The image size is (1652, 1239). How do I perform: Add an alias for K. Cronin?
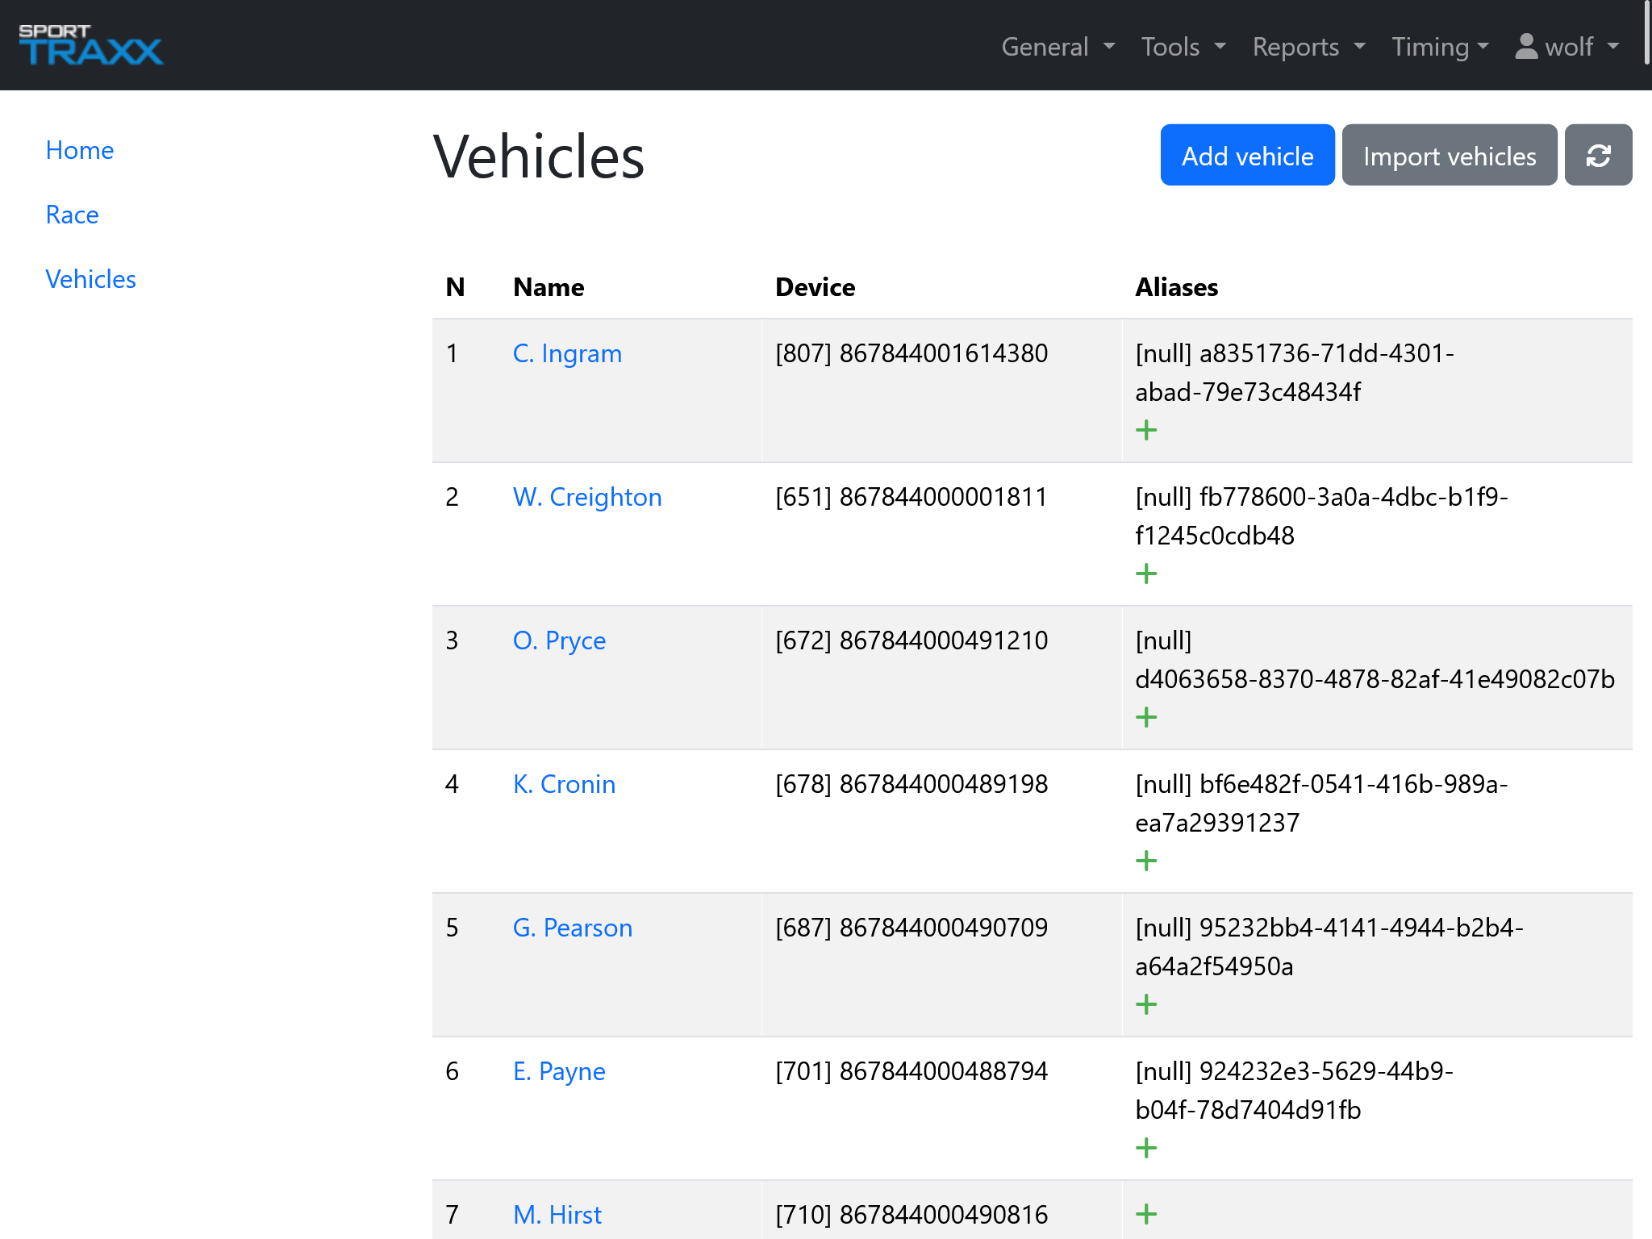point(1146,861)
